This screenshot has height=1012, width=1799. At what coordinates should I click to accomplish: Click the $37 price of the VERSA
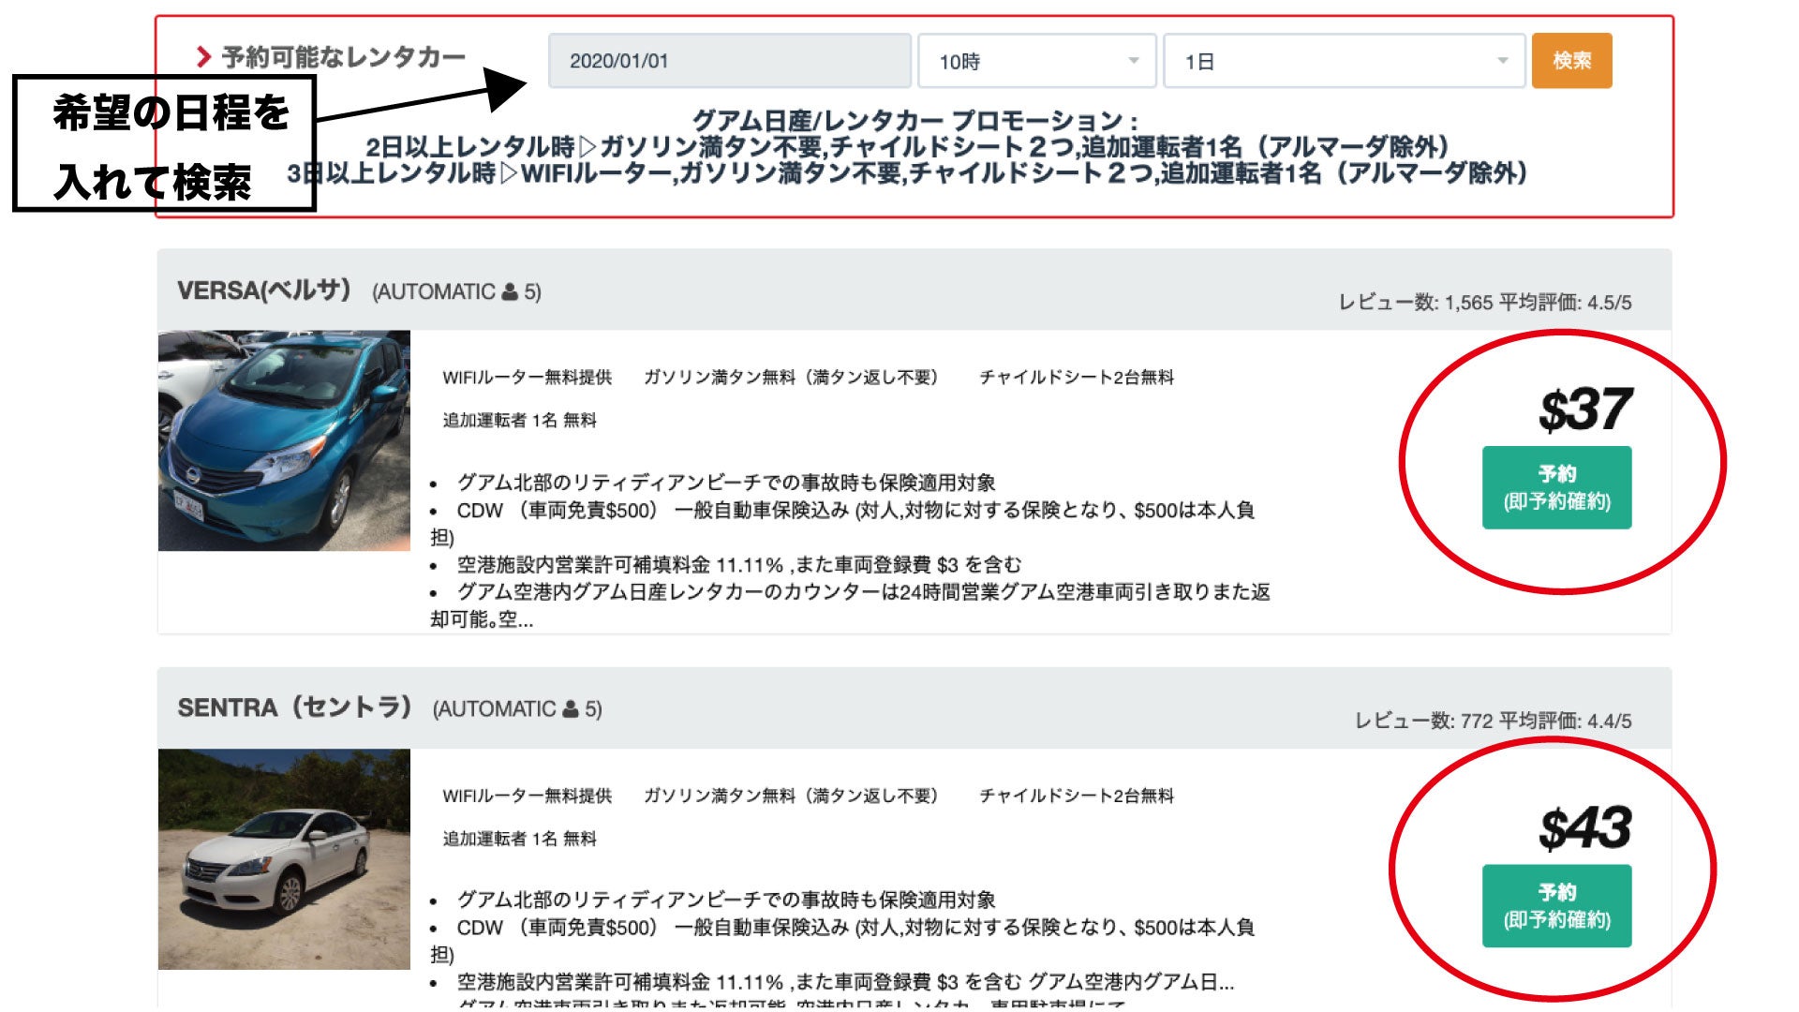(x=1584, y=410)
